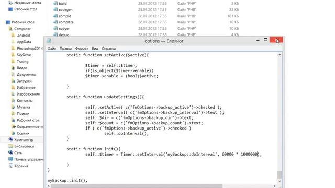Select the Изображения folder in sidebar
Viewport: 335px width, 188px height.
tap(28, 94)
